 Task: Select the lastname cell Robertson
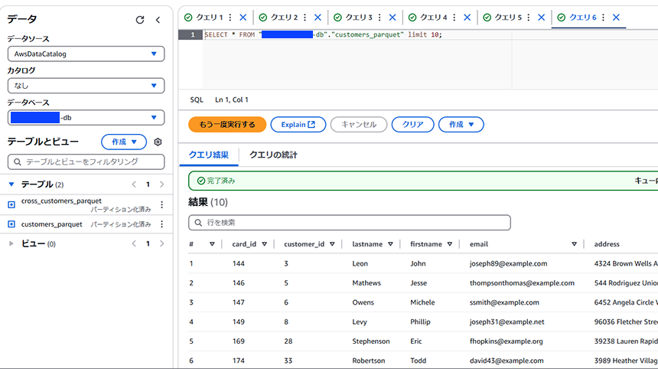(368, 361)
